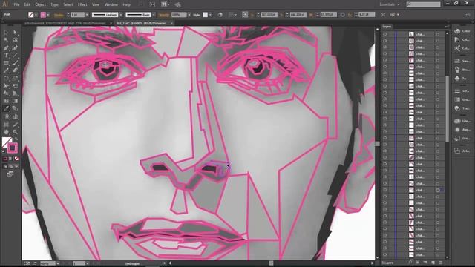Open the Window menu
475x267 pixels.
[111, 4]
